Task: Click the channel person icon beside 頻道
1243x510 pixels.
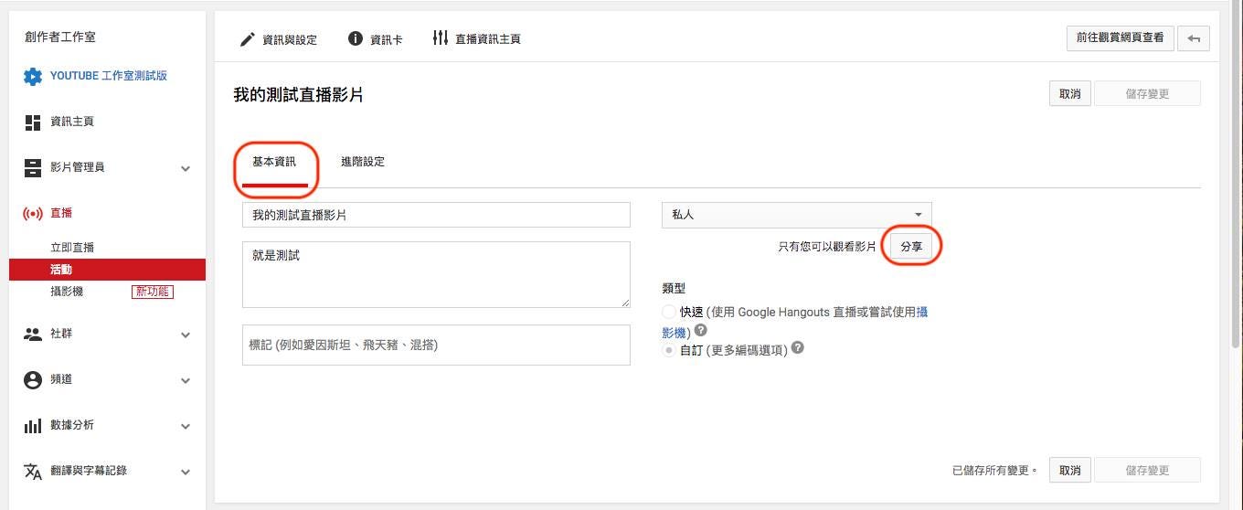Action: [x=33, y=380]
